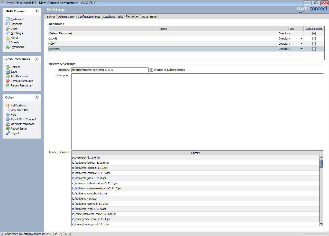The width and height of the screenshot is (329, 236).
Task: Open the Data Pruner tab
Action: [x=149, y=17]
